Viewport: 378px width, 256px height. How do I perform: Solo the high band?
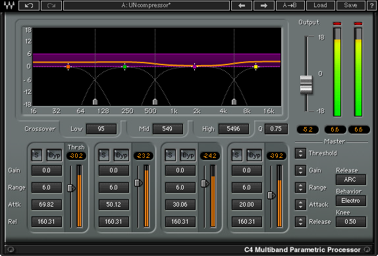click(x=236, y=155)
